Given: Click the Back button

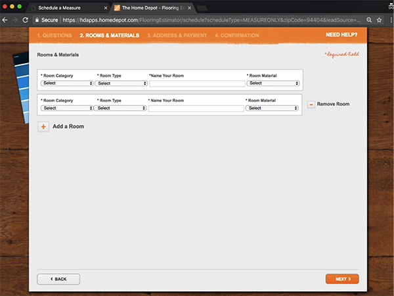Looking at the screenshot, I should [58, 279].
